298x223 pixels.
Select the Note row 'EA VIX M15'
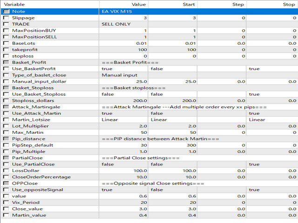[149, 11]
